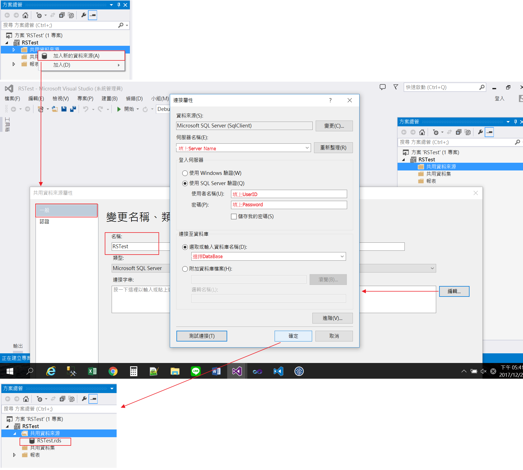Open the 檔案(F) menu

click(x=12, y=99)
